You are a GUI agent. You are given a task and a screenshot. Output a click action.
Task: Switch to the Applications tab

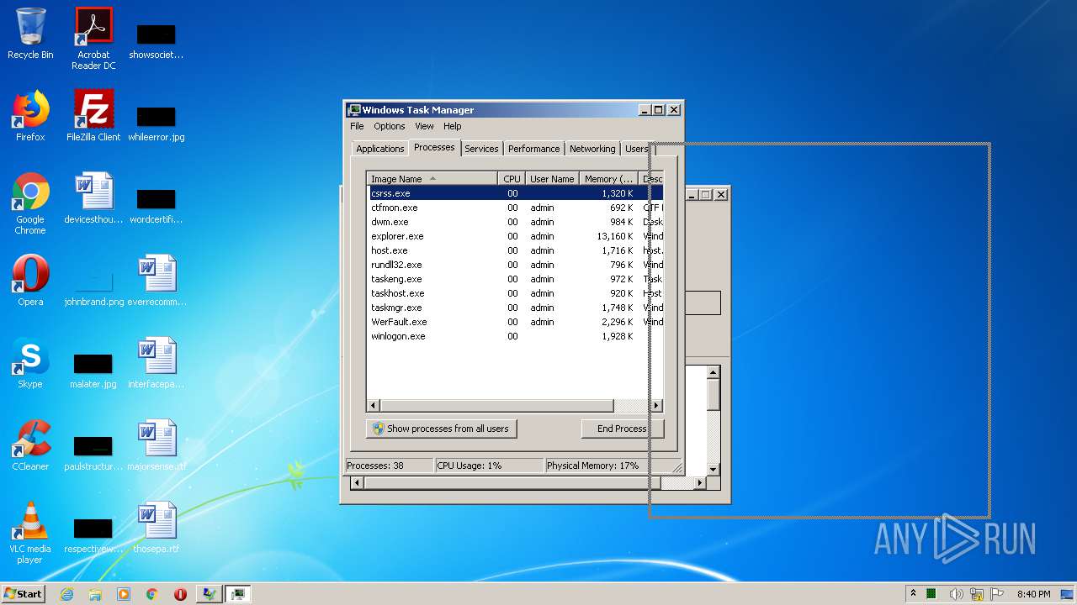tap(380, 149)
